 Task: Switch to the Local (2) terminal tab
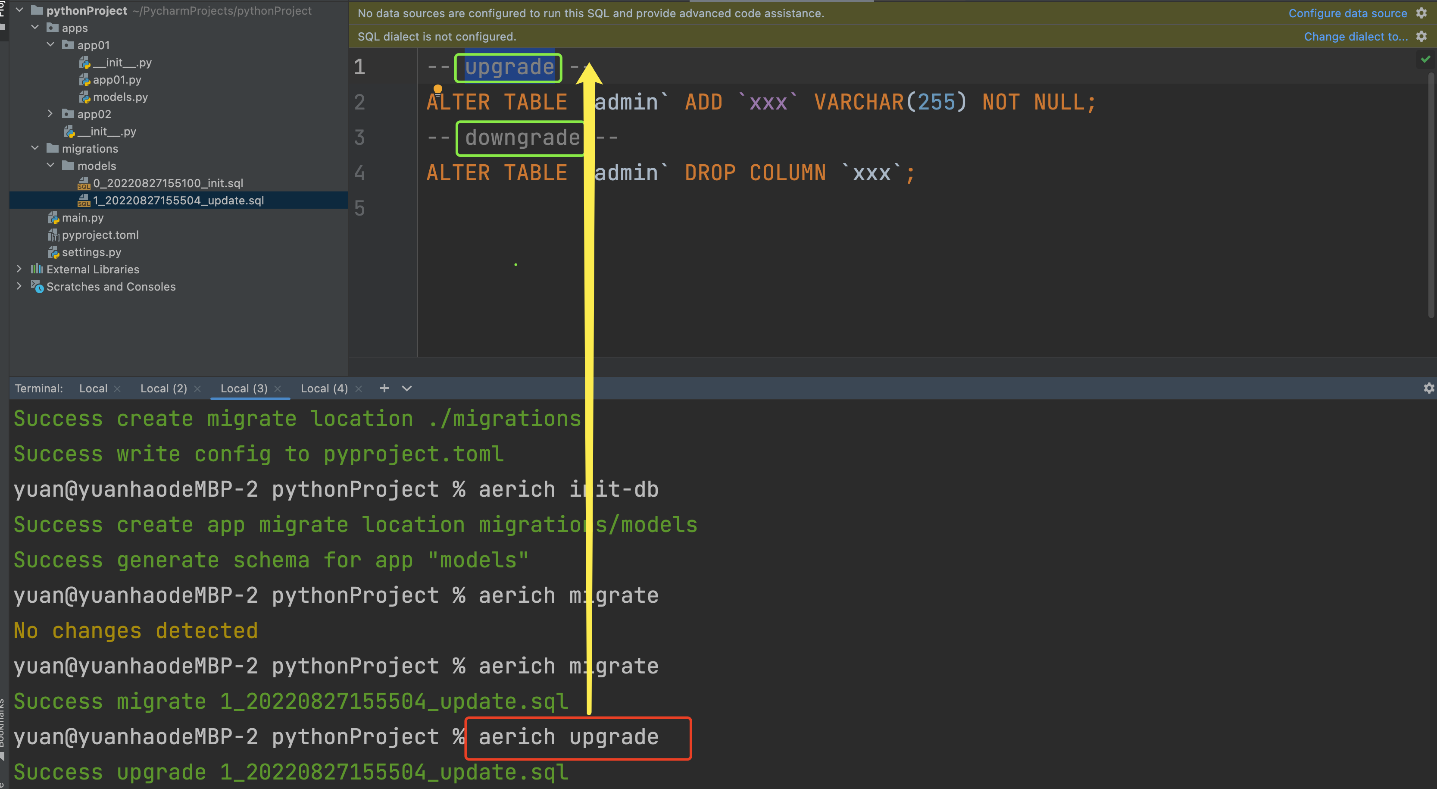pyautogui.click(x=163, y=388)
